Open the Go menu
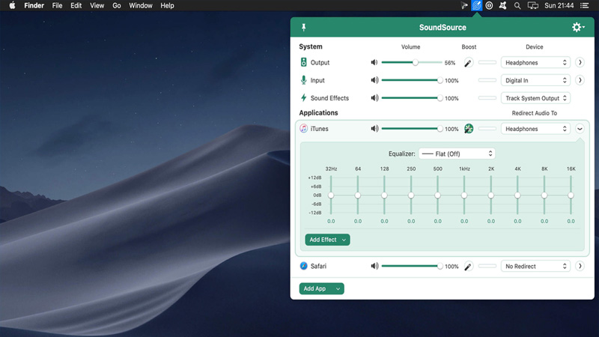The image size is (599, 337). tap(117, 5)
